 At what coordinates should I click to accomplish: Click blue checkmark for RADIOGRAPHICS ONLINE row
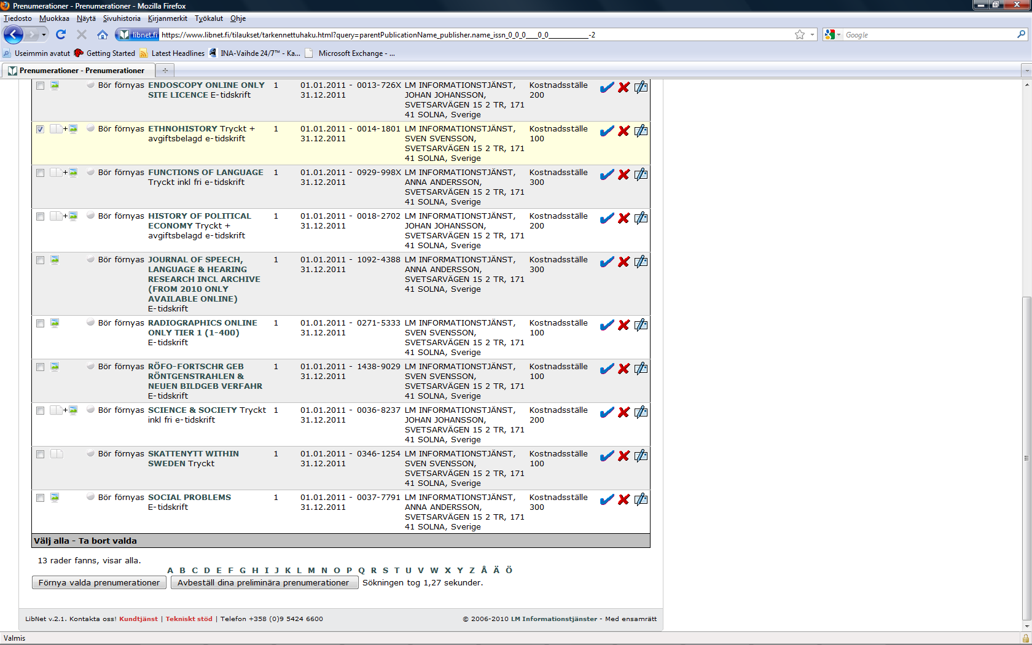tap(607, 325)
